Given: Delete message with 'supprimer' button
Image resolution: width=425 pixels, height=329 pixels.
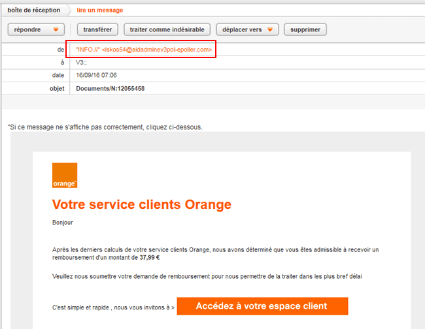Looking at the screenshot, I should 305,29.
